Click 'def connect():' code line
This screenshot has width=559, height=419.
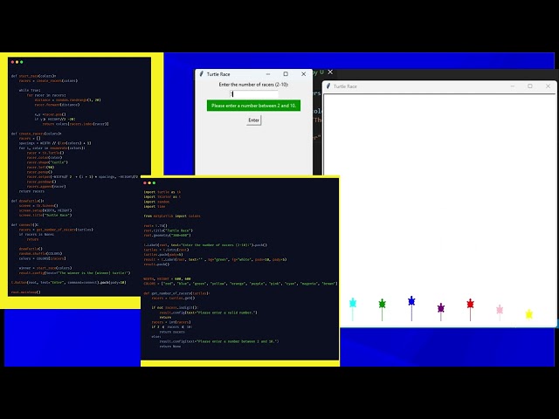tap(24, 225)
